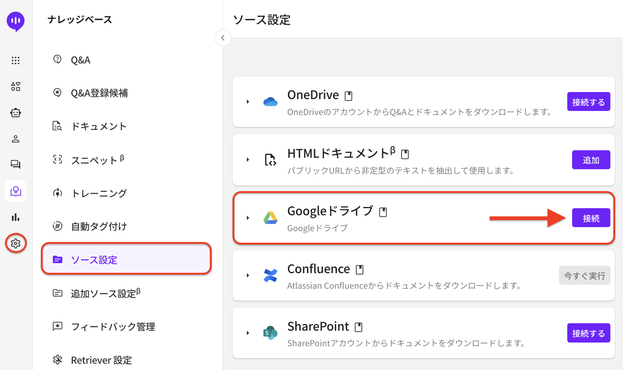The height and width of the screenshot is (370, 623).
Task: Open the OneDrive documentation icon
Action: point(348,96)
